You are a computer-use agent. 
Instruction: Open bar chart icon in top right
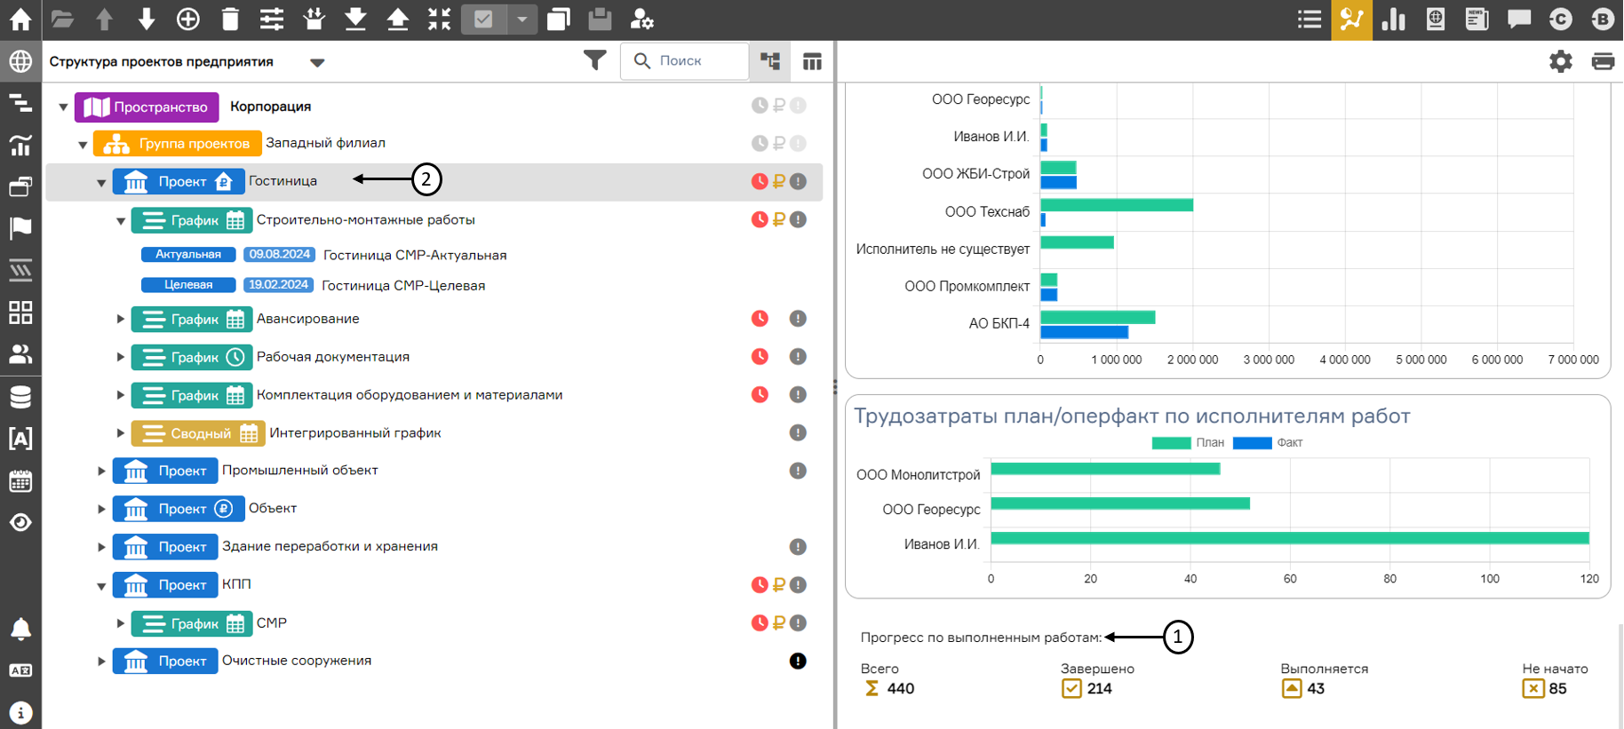[1393, 19]
